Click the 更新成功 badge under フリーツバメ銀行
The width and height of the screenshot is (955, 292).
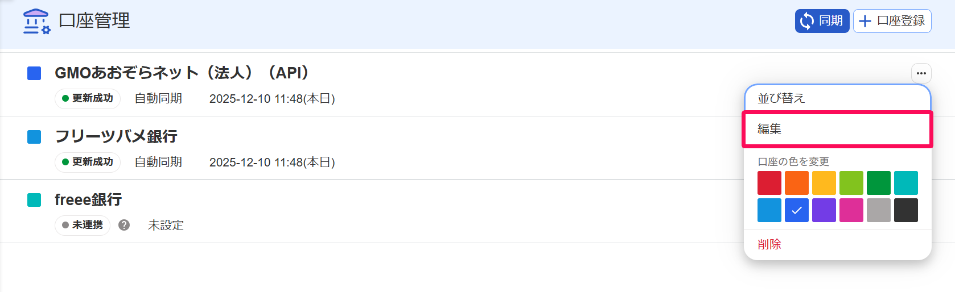[x=88, y=162]
